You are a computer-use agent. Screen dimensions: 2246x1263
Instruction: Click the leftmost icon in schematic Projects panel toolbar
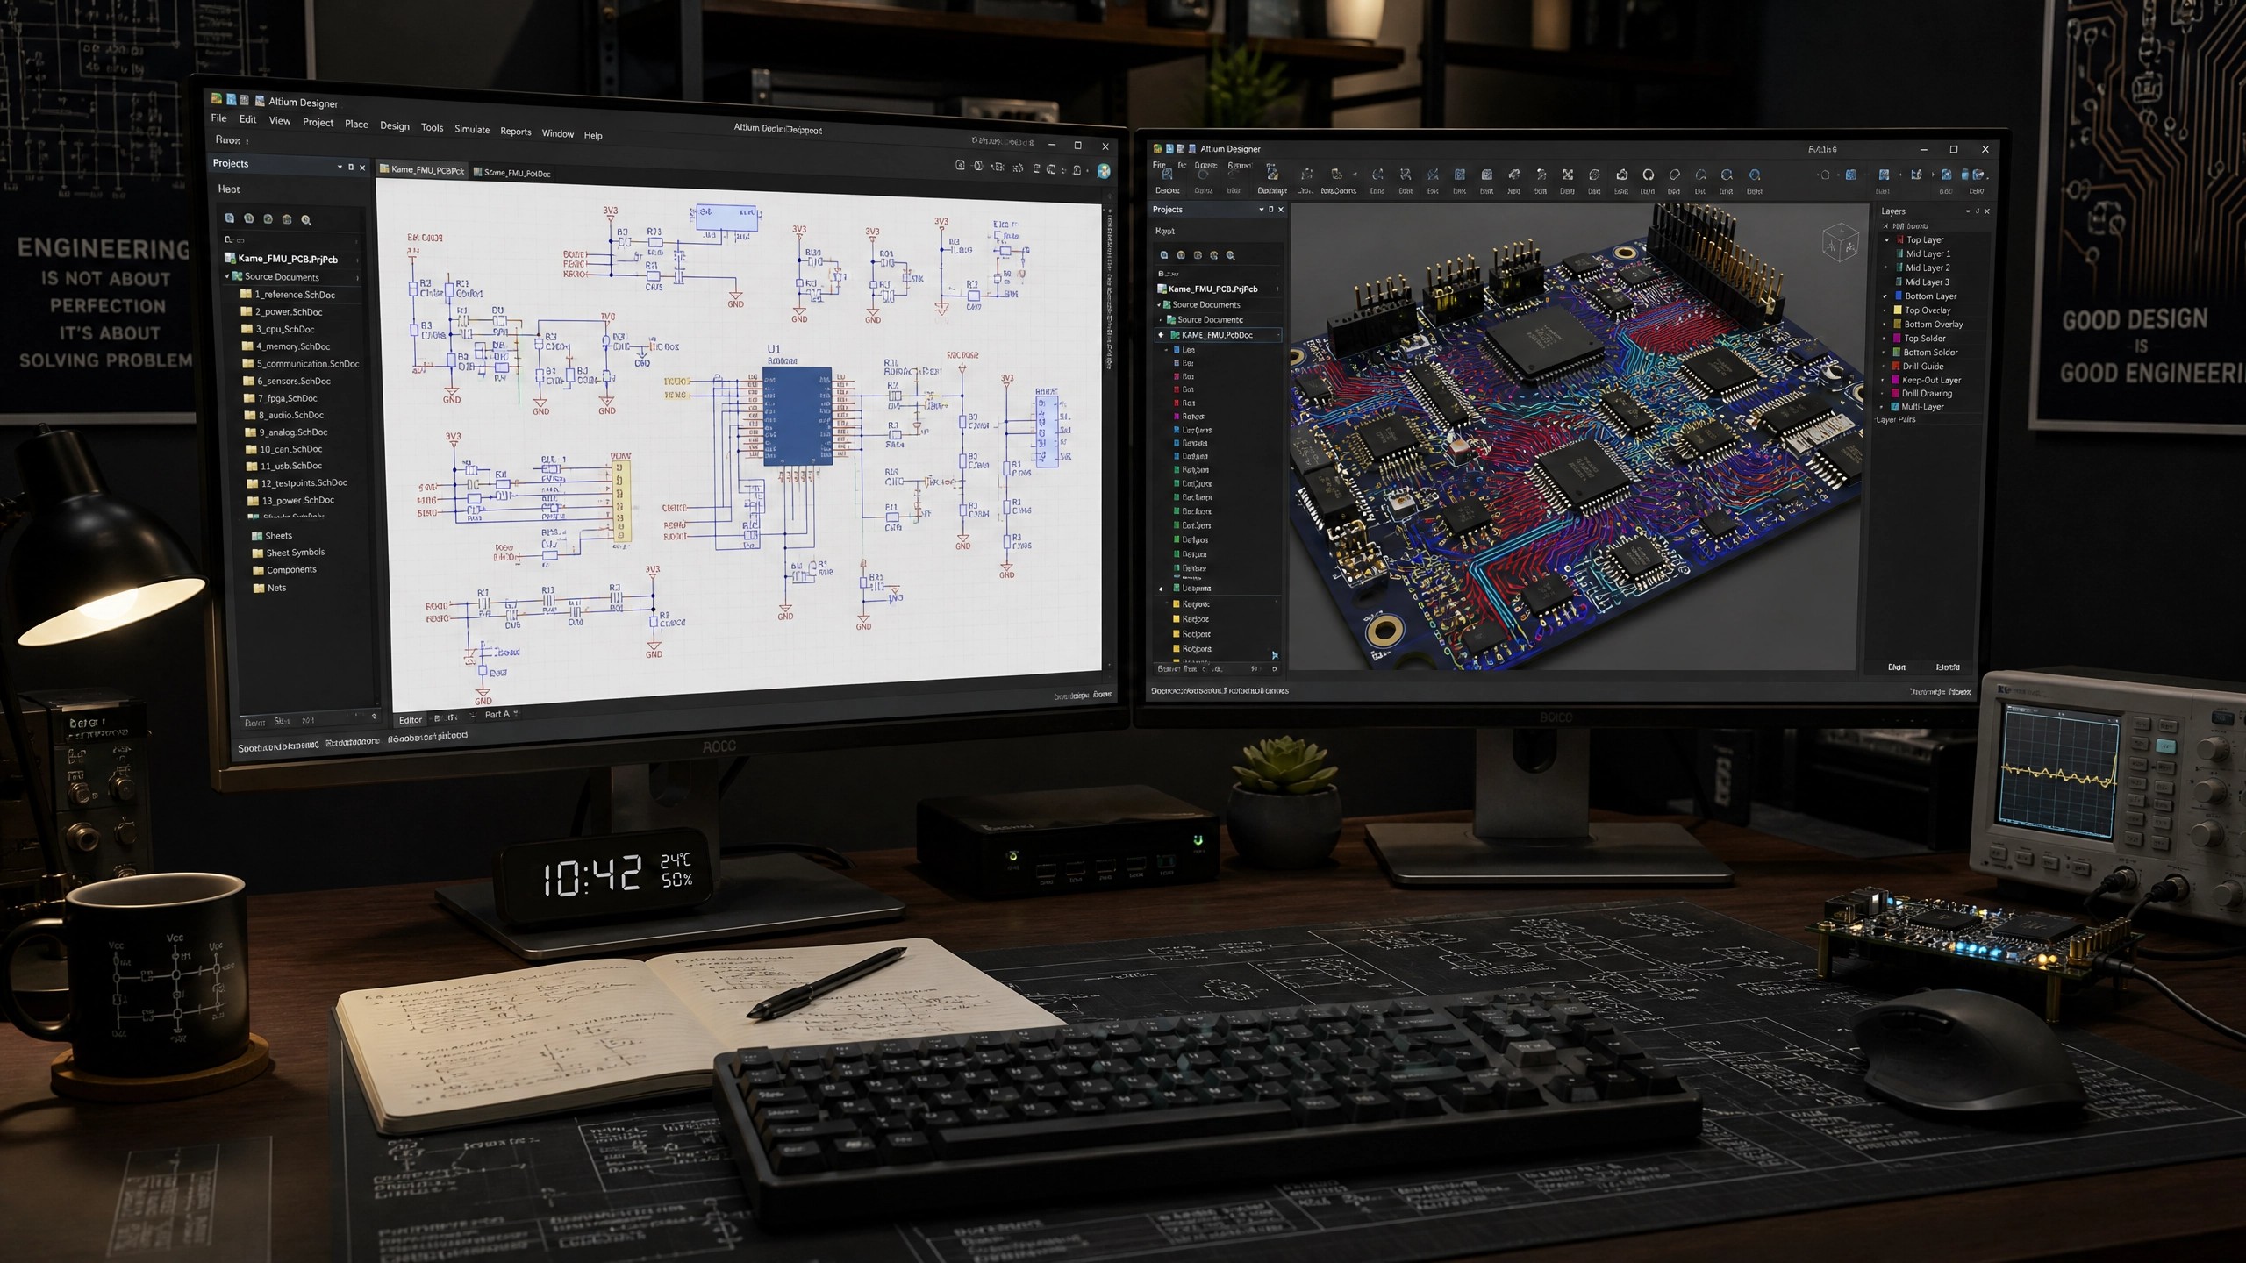coord(230,218)
